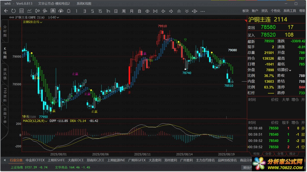Open the alert bell icon

(69, 11)
